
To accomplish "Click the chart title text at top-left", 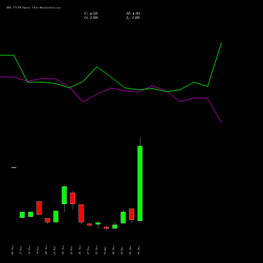I will click(33, 8).
